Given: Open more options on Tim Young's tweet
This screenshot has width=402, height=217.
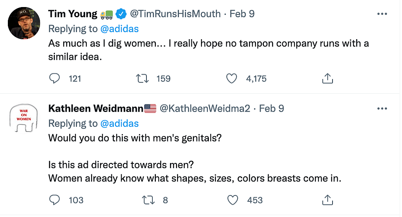Looking at the screenshot, I should (x=382, y=14).
